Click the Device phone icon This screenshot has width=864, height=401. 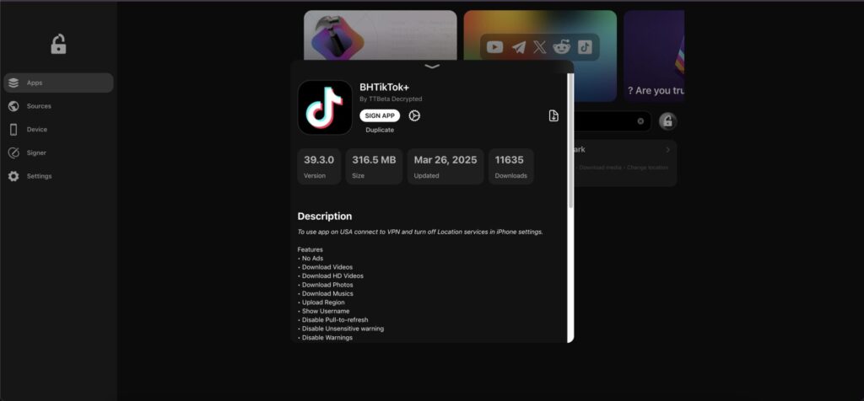click(13, 129)
